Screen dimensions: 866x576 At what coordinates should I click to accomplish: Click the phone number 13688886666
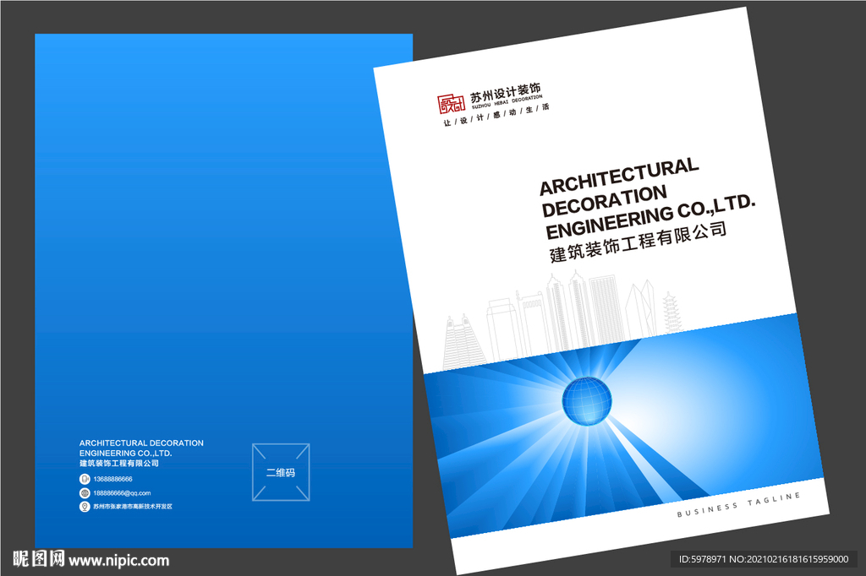click(x=112, y=479)
